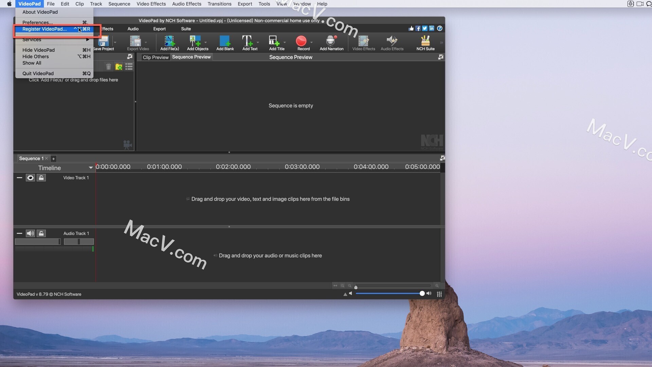Toggle Video Track 1 visibility eye
Viewport: 652px width, 367px height.
tap(30, 178)
